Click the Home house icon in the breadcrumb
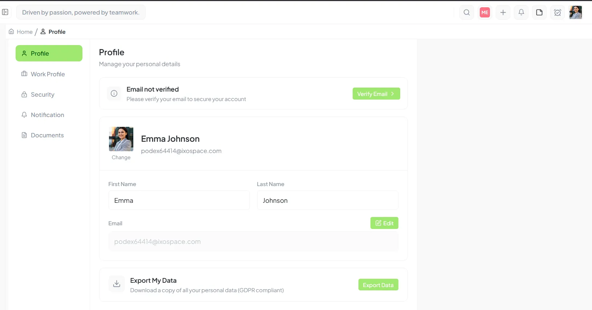The image size is (592, 310). click(x=11, y=32)
